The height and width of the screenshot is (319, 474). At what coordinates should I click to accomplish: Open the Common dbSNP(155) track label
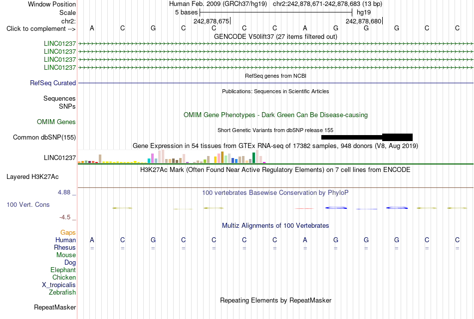(x=44, y=137)
